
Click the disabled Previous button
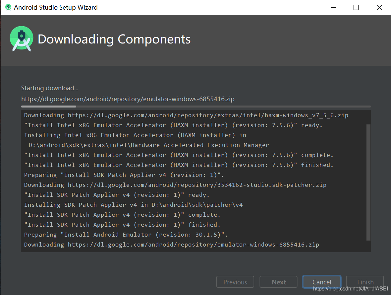coord(235,282)
